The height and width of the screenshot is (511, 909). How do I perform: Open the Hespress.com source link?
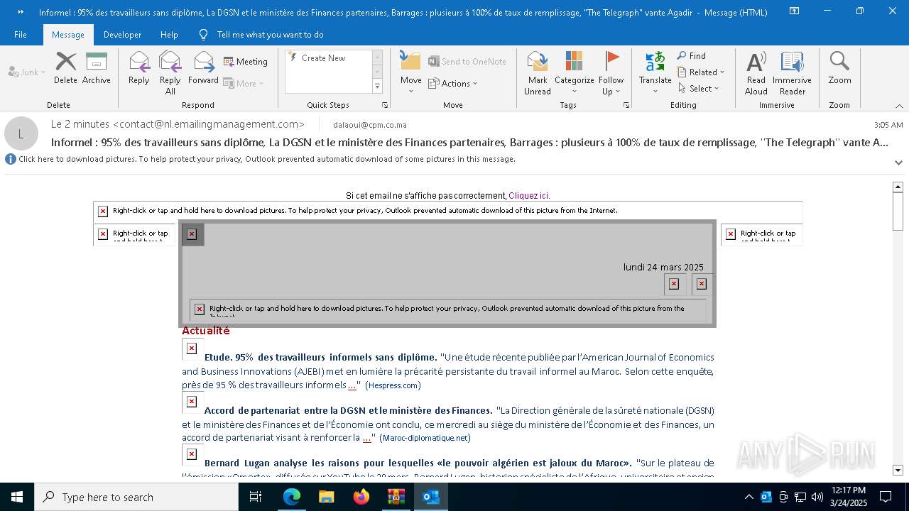click(393, 385)
